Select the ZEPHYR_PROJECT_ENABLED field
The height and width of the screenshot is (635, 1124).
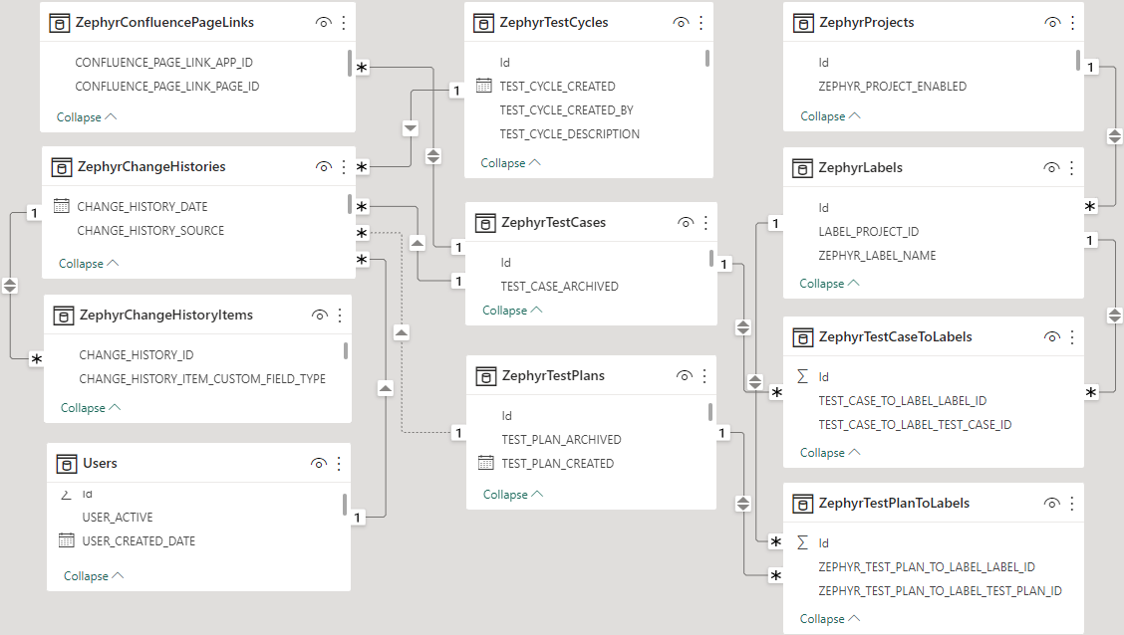point(892,86)
